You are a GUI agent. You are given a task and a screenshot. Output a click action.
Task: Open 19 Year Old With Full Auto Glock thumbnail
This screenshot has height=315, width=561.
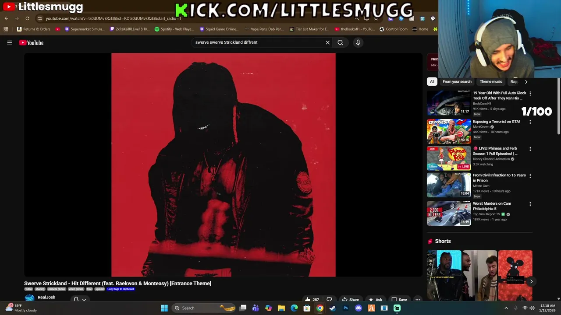[x=449, y=103]
